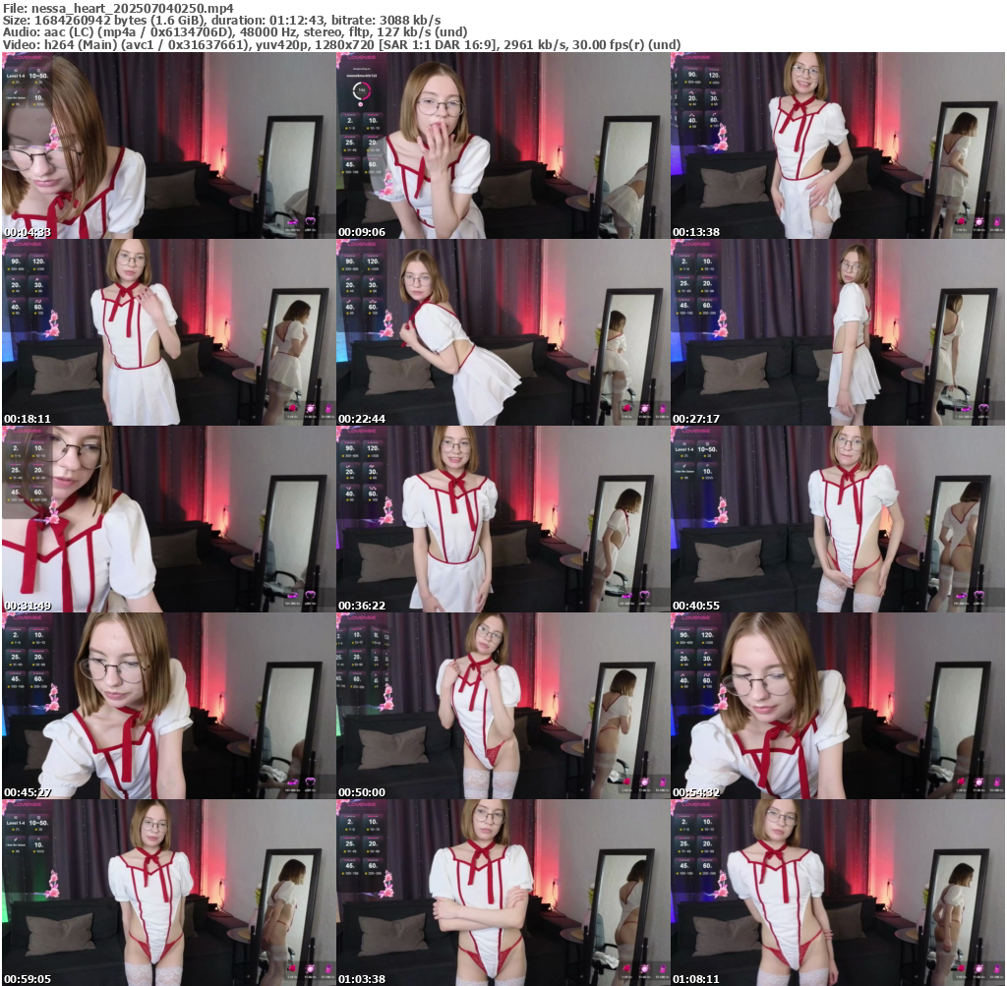
Task: Open the thumbnail stamped 00:09:06
Action: point(503,145)
